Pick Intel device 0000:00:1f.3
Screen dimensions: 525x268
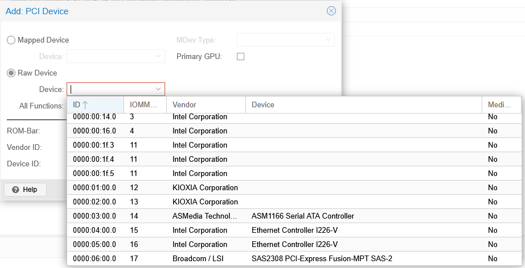pos(199,145)
